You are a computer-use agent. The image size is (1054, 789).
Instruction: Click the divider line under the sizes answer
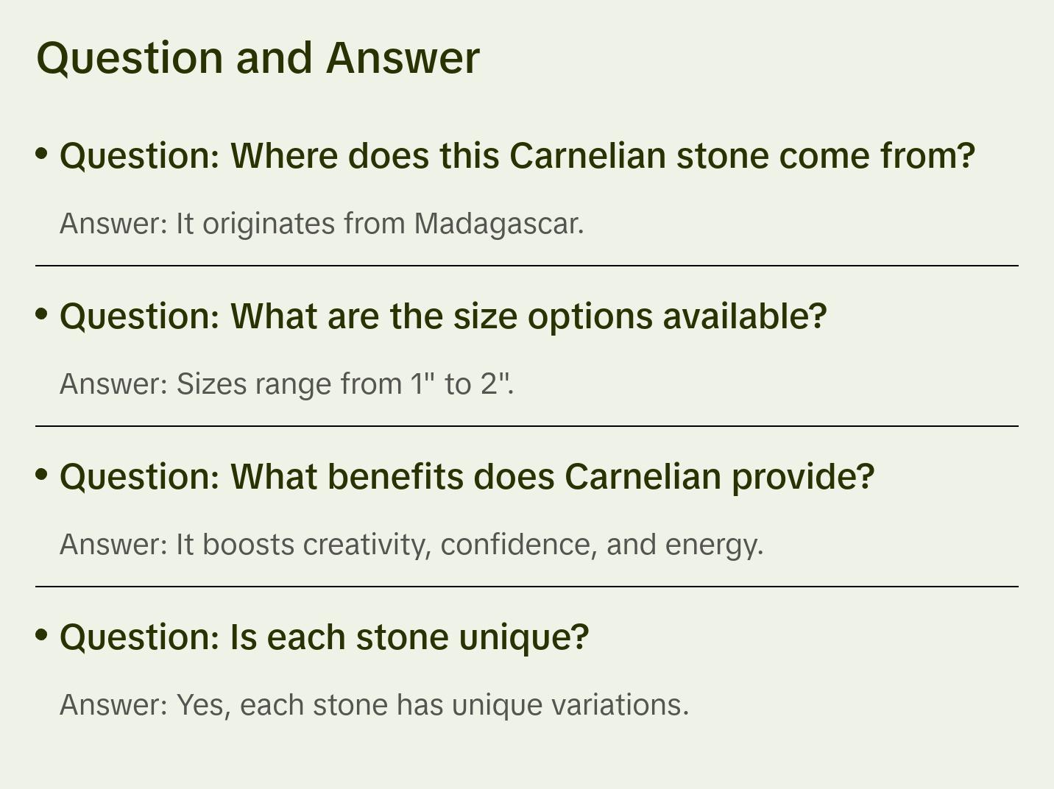527,426
